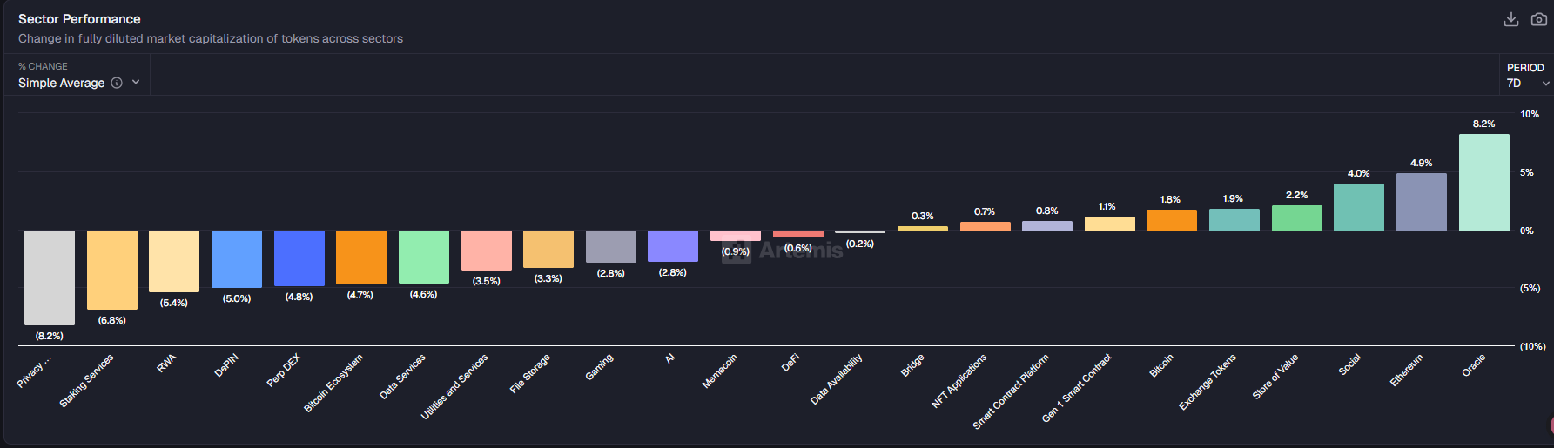Click the Simple Average info icon
The height and width of the screenshot is (448, 1554).
pyautogui.click(x=117, y=83)
